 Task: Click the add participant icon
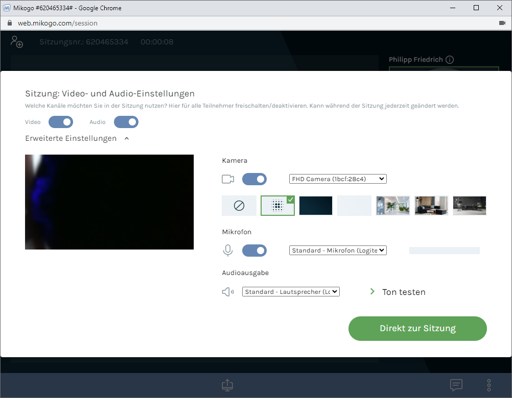coord(17,42)
